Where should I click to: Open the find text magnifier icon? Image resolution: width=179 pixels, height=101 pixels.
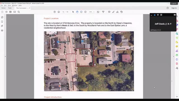pos(19,12)
